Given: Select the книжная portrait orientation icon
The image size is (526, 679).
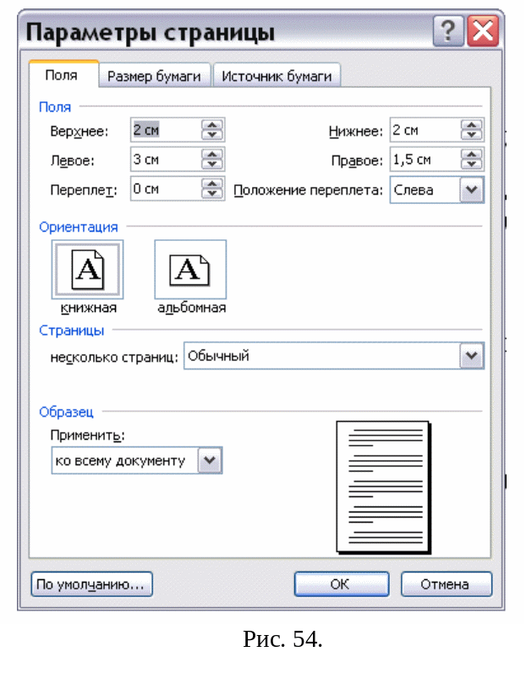Looking at the screenshot, I should click(88, 270).
